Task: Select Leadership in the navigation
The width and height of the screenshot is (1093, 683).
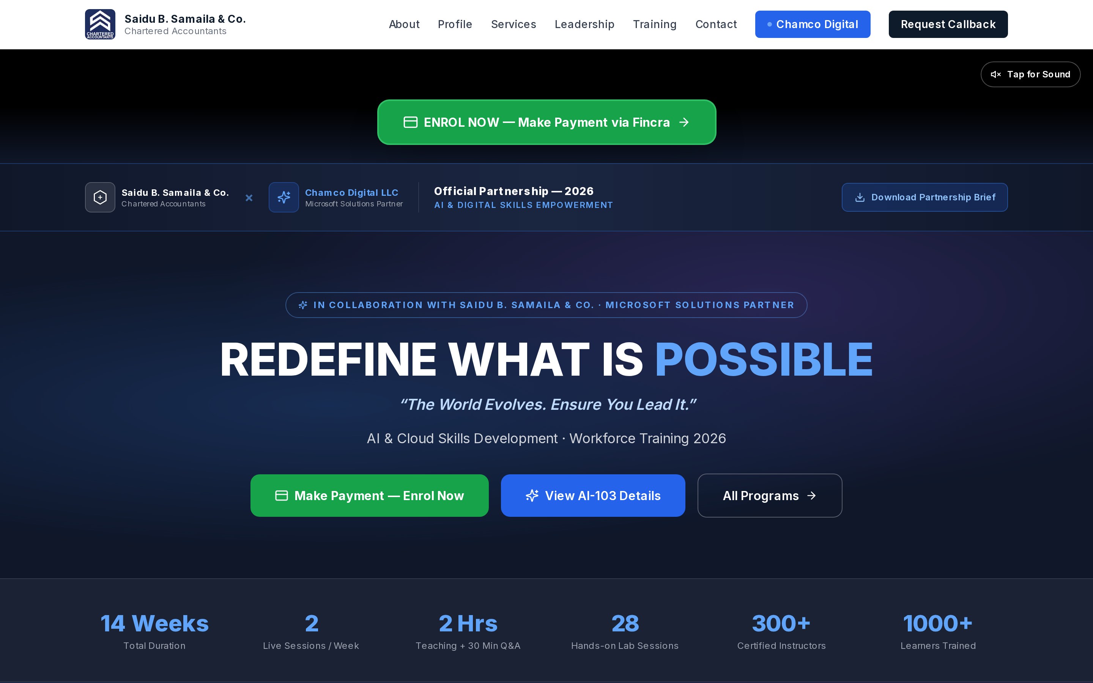Action: 584,24
